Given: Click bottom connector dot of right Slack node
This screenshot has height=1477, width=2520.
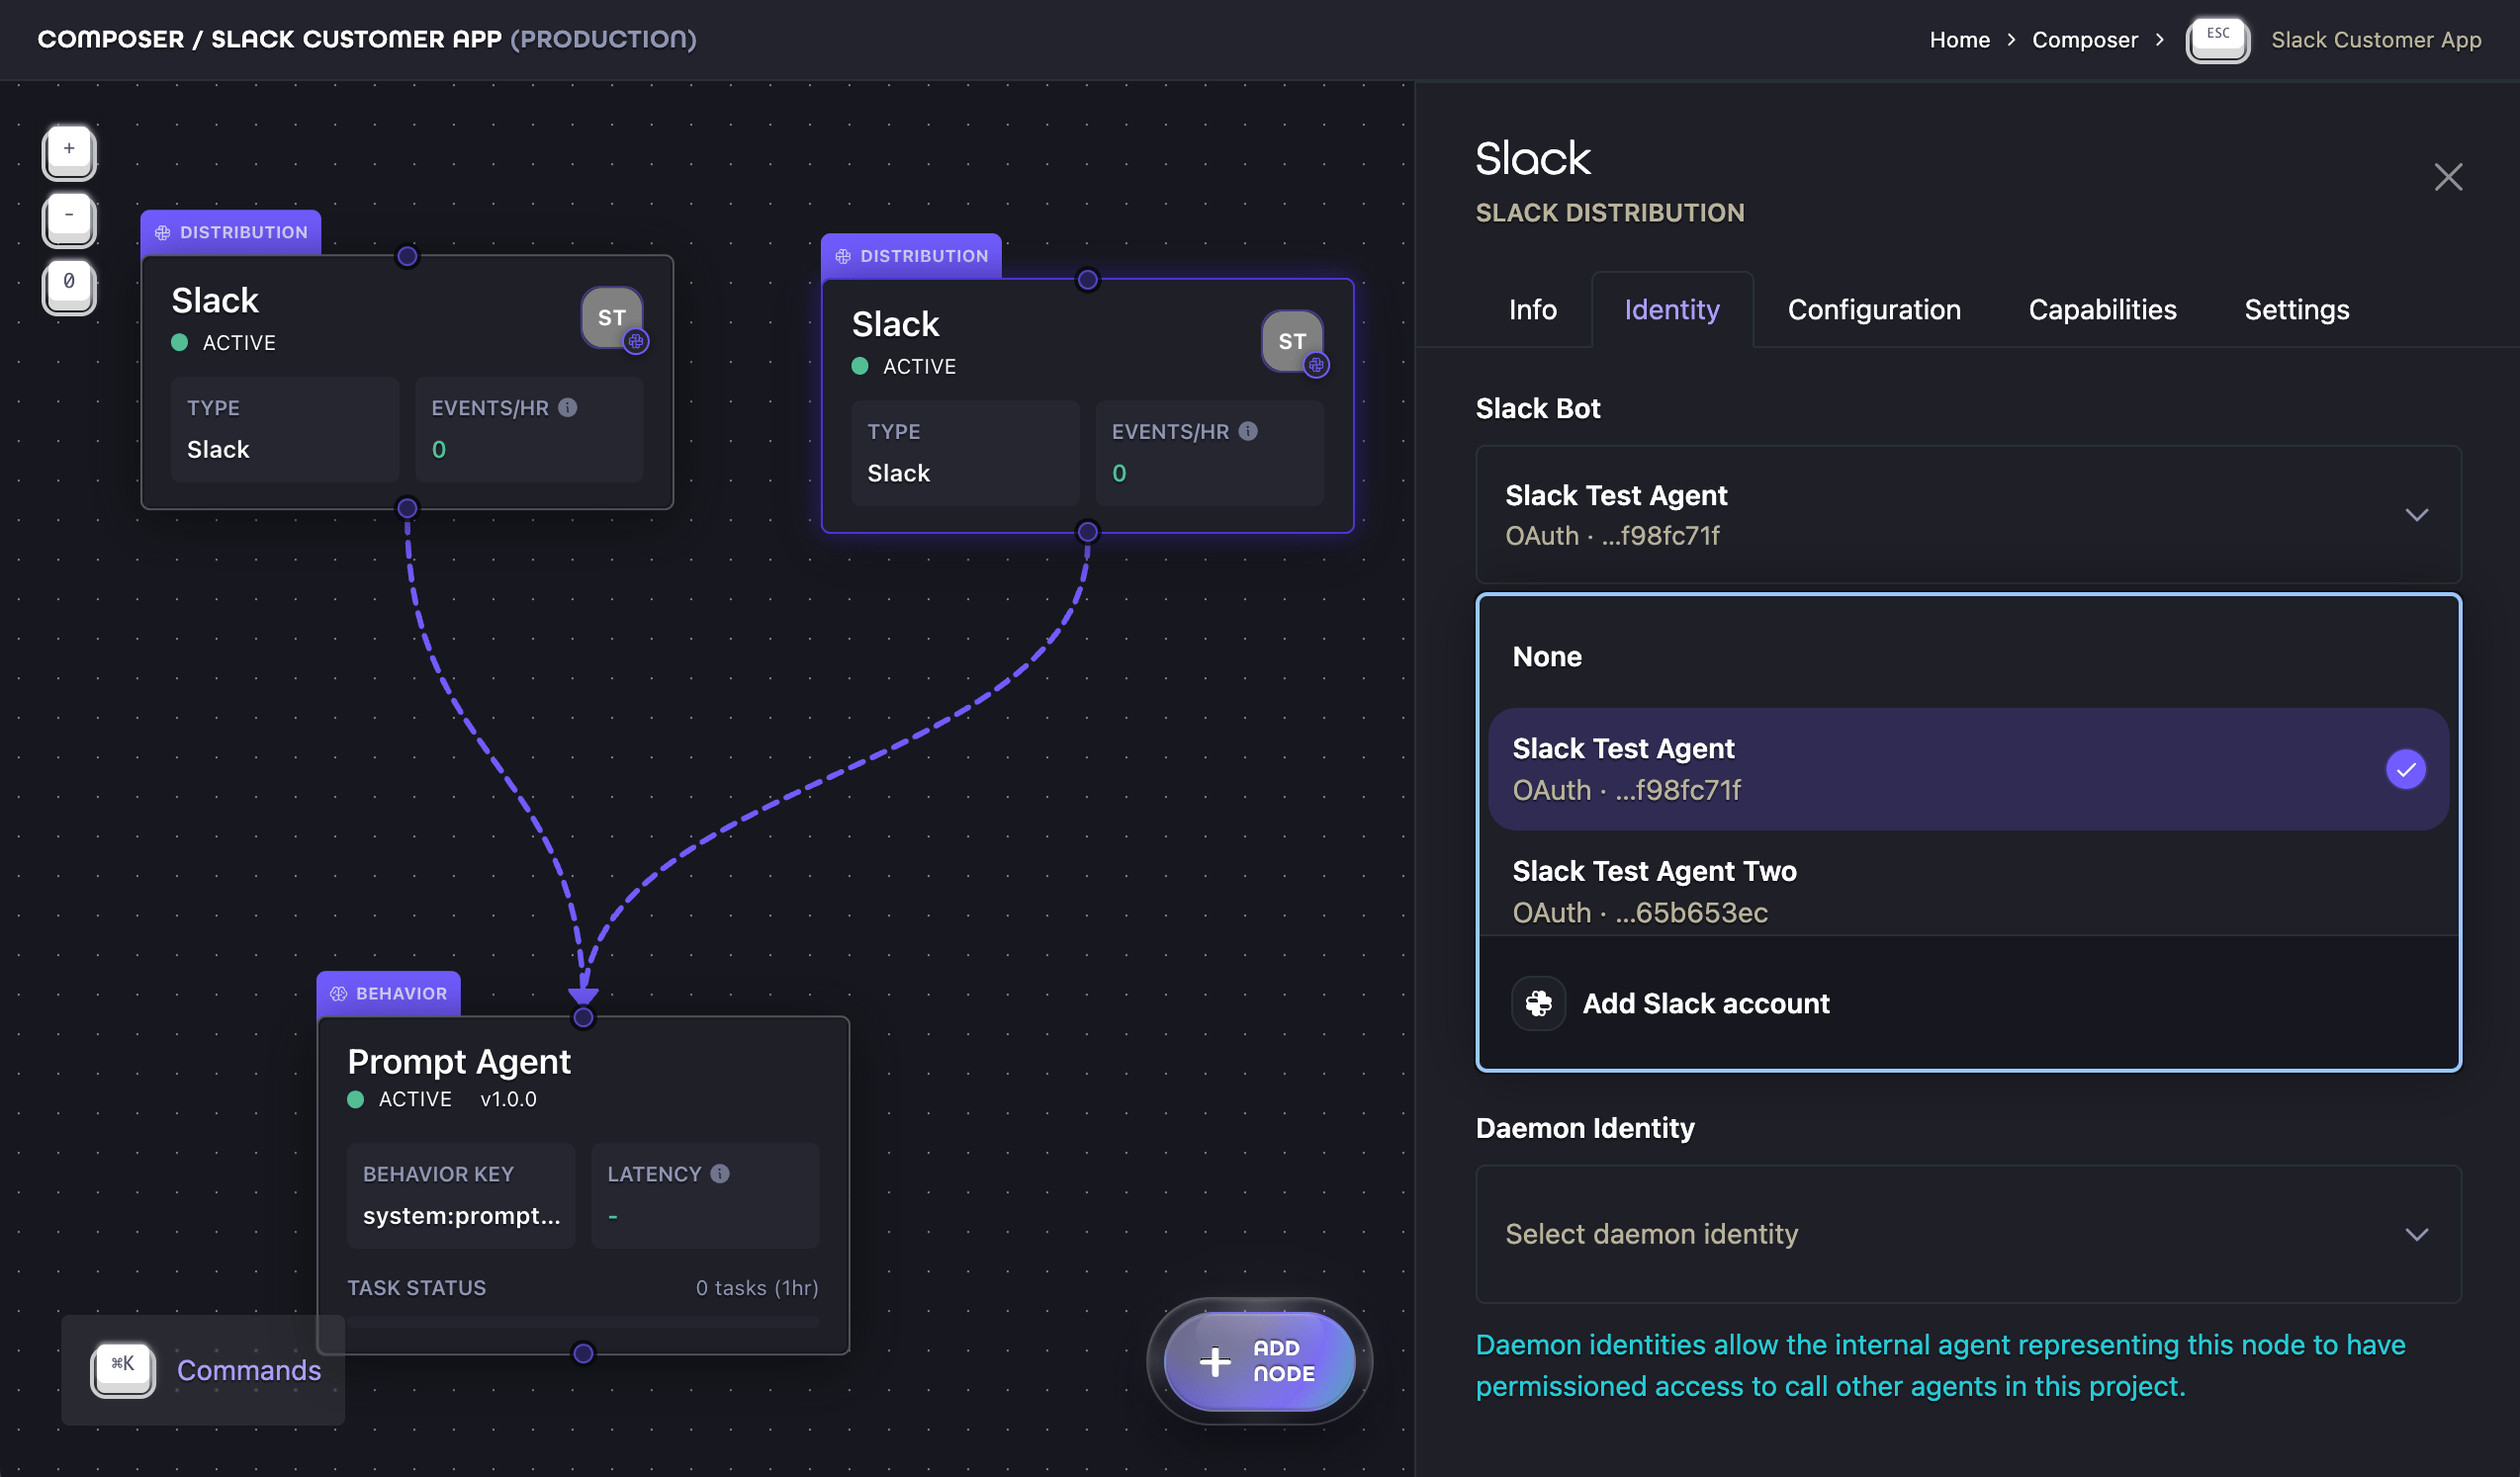Looking at the screenshot, I should [x=1088, y=533].
